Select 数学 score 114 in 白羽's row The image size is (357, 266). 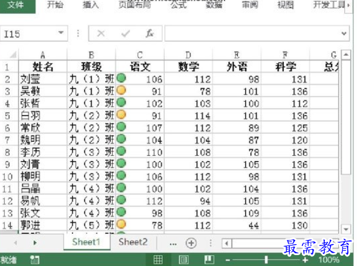tap(188, 116)
